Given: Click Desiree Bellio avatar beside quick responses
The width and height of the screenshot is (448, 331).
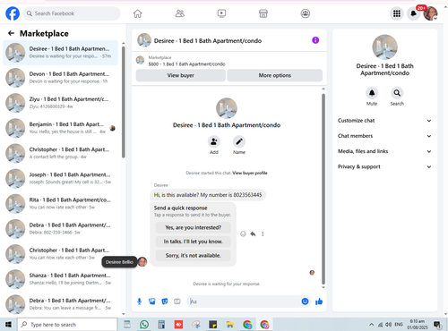Looking at the screenshot, I should (x=142, y=262).
